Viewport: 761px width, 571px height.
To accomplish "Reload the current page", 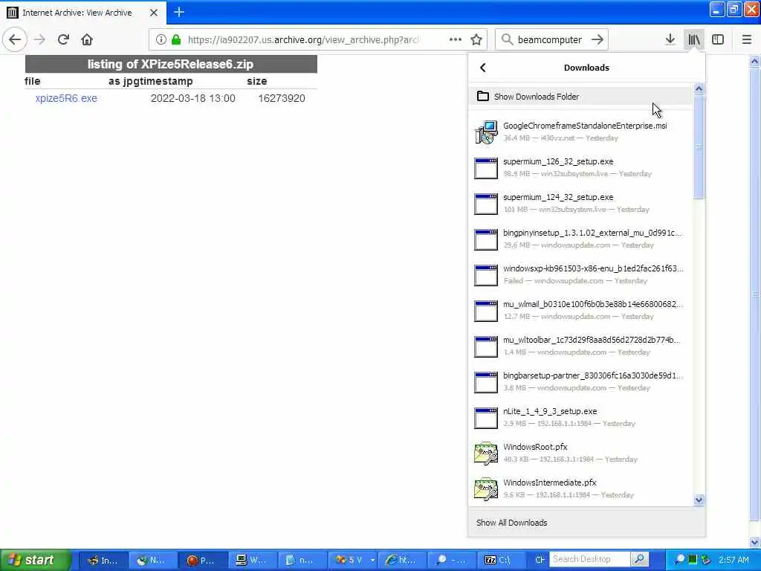I will coord(63,39).
